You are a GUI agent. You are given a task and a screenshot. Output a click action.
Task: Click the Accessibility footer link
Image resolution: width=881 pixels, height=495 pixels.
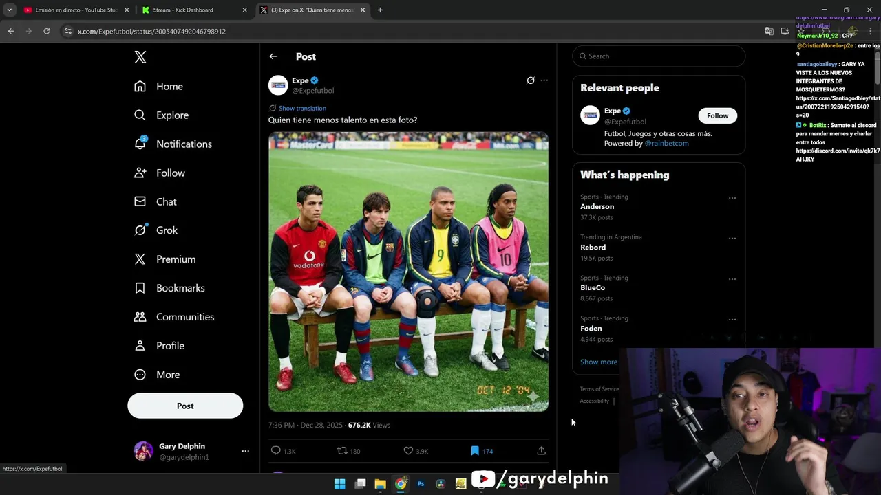(x=594, y=401)
